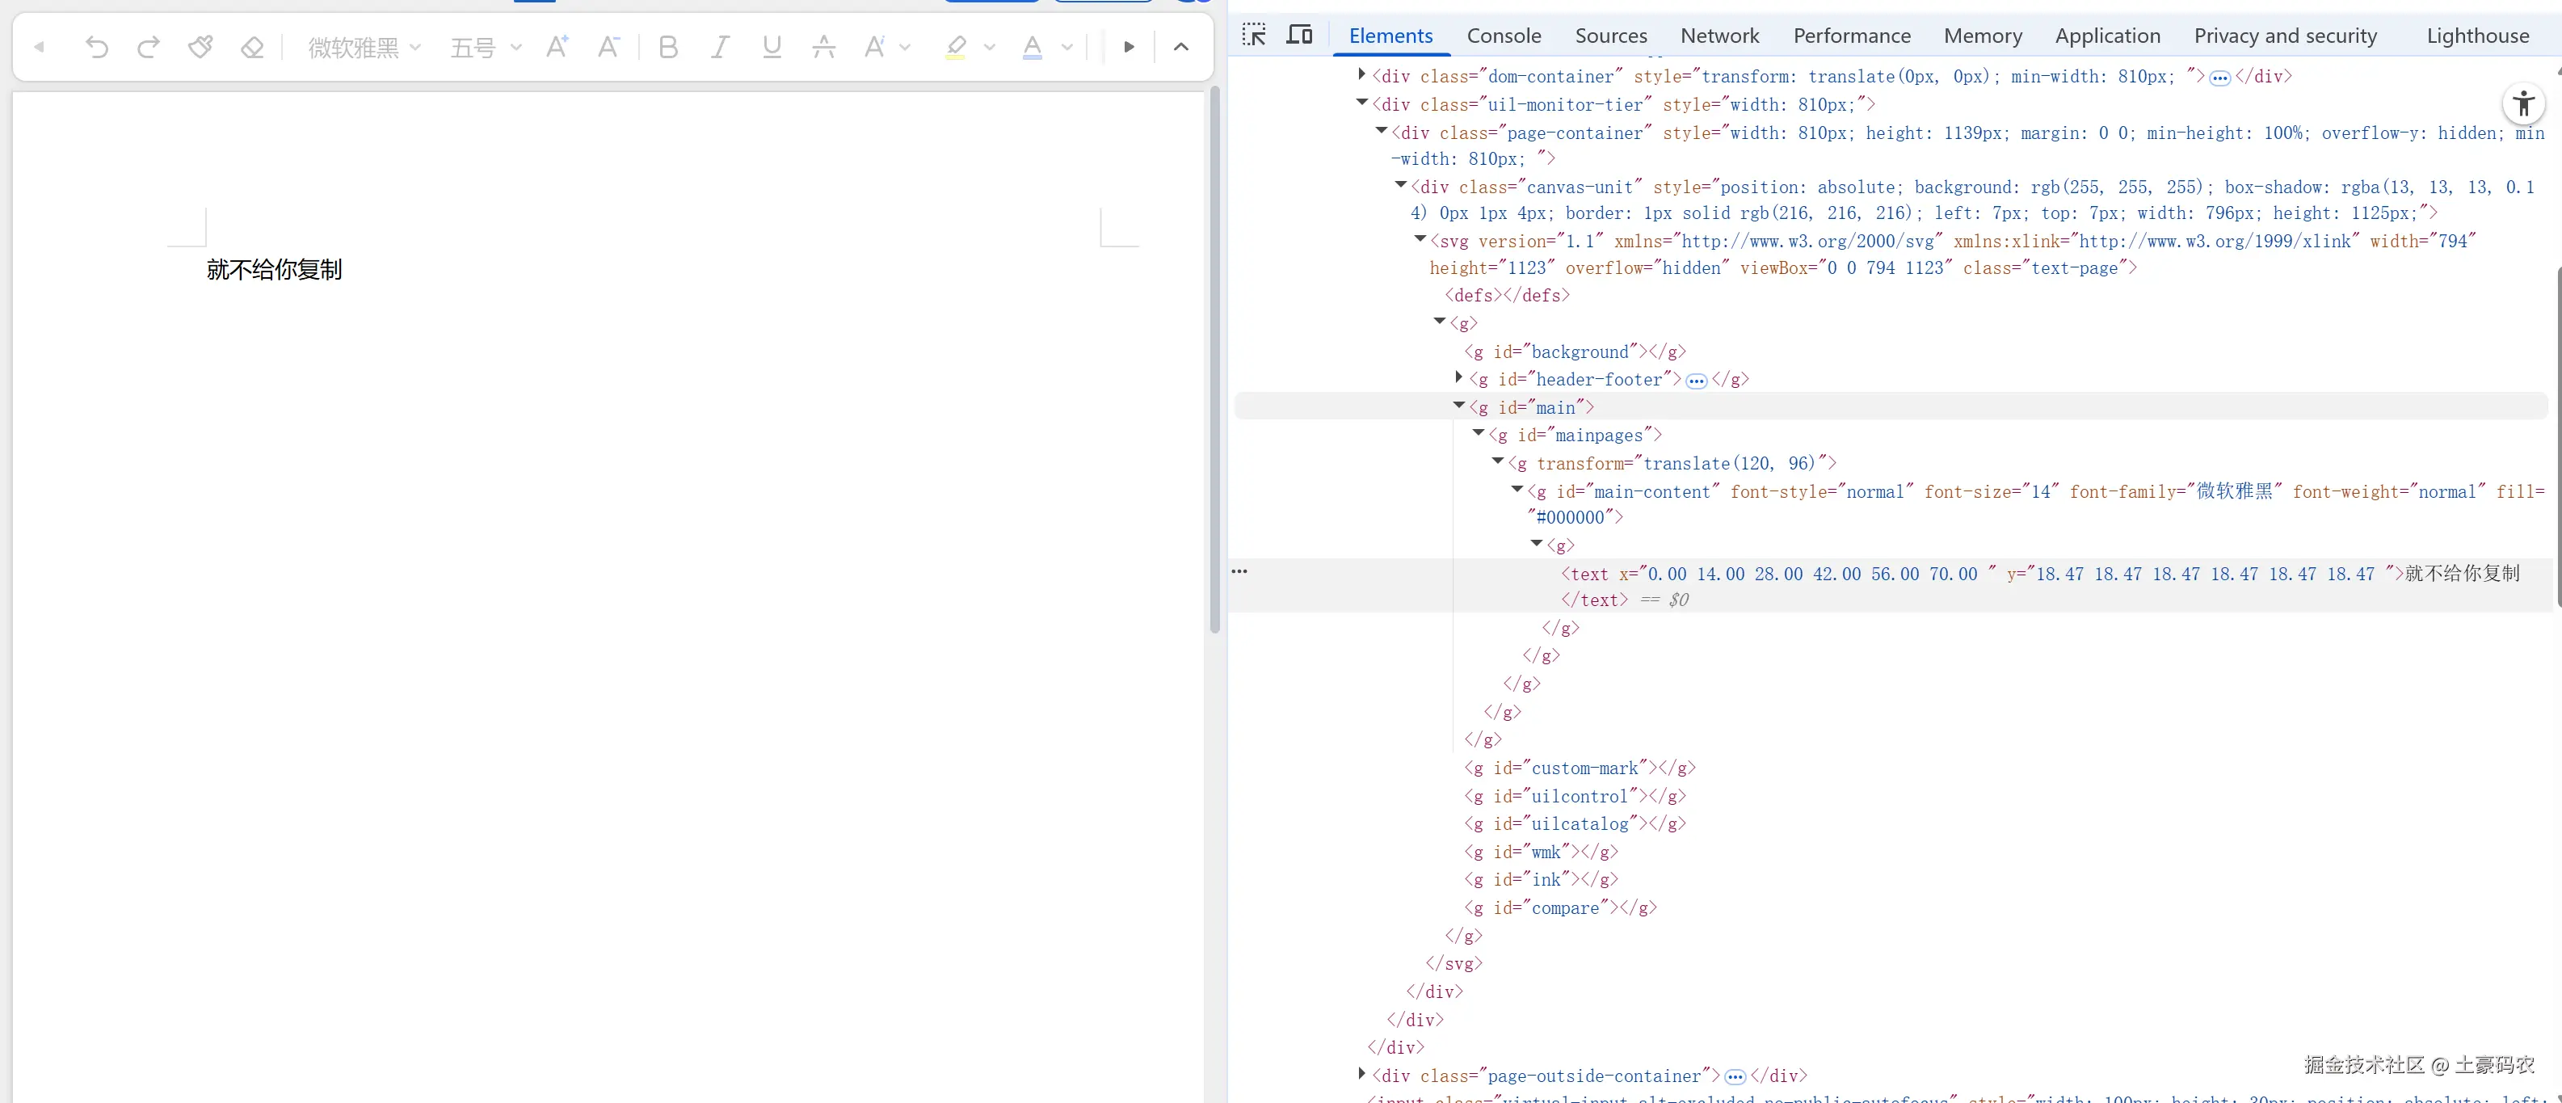Click the yellow highlight color pen
The width and height of the screenshot is (2562, 1103).
coord(956,47)
